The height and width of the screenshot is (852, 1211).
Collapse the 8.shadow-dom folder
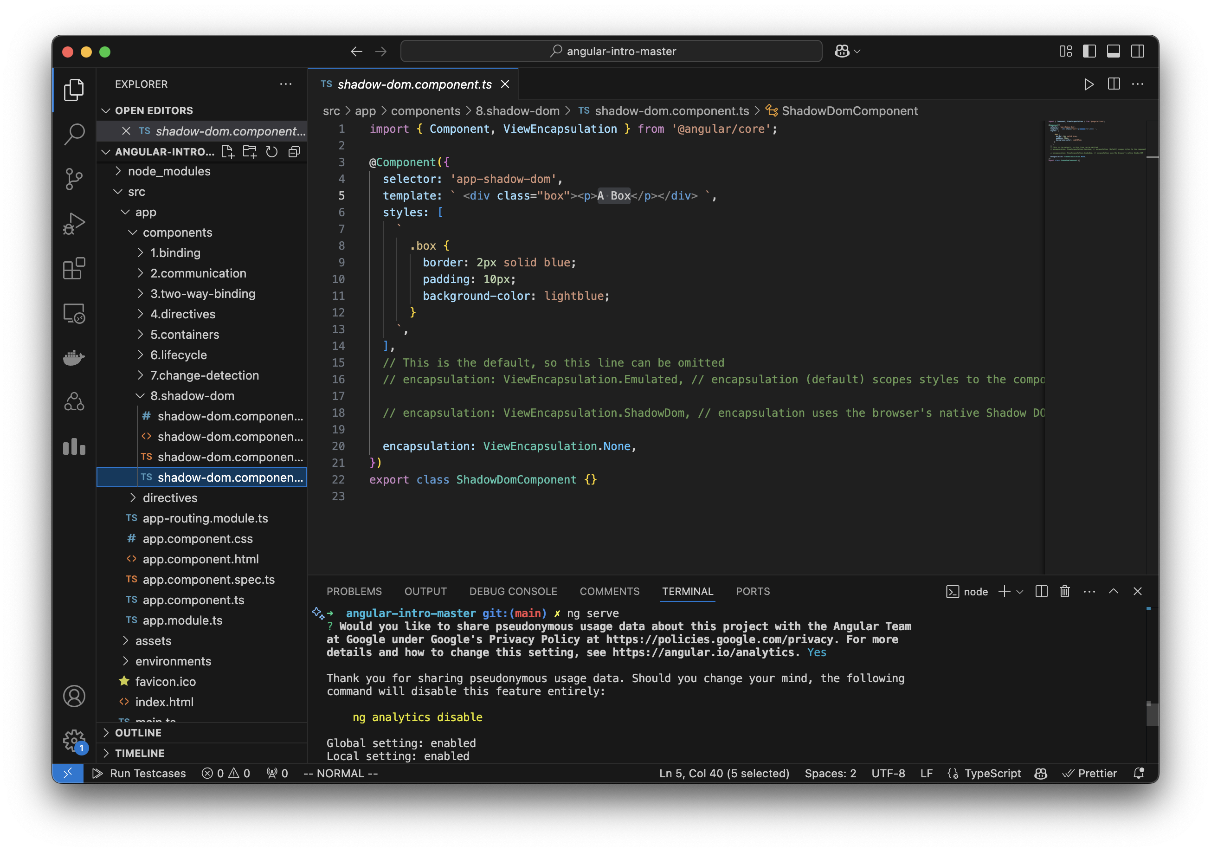tap(201, 396)
